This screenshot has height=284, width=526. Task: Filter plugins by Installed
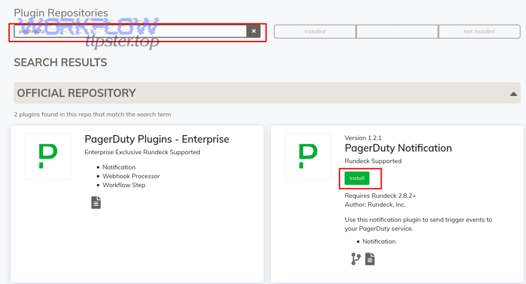[x=315, y=32]
